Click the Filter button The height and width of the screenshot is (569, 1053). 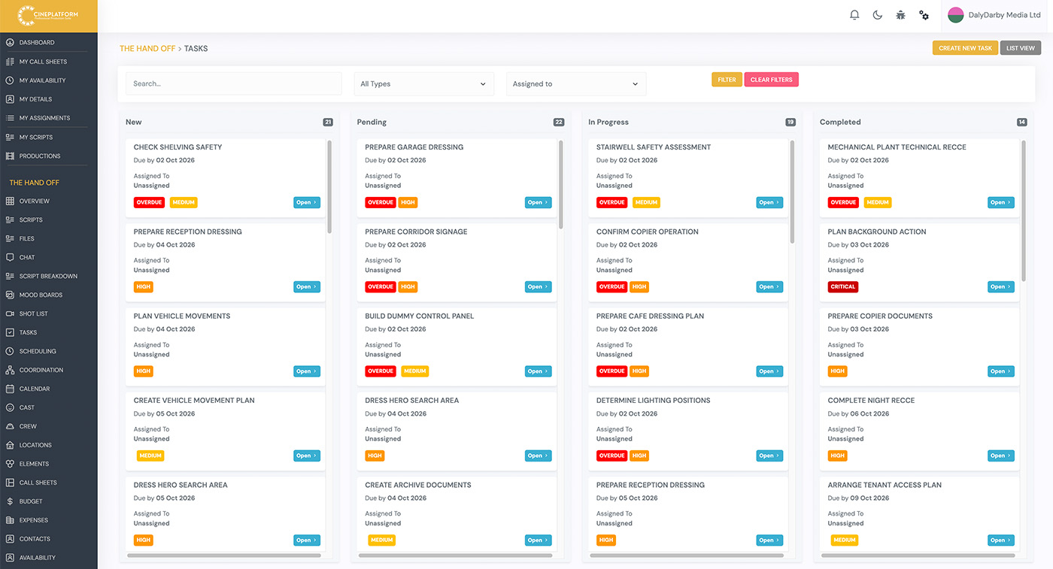coord(727,80)
